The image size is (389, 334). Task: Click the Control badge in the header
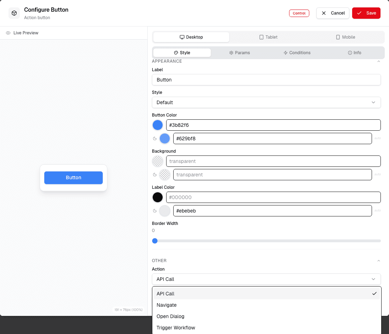pos(299,13)
